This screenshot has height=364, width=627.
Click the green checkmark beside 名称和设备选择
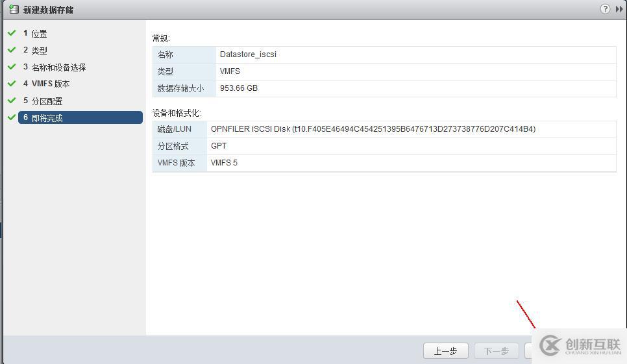[12, 66]
